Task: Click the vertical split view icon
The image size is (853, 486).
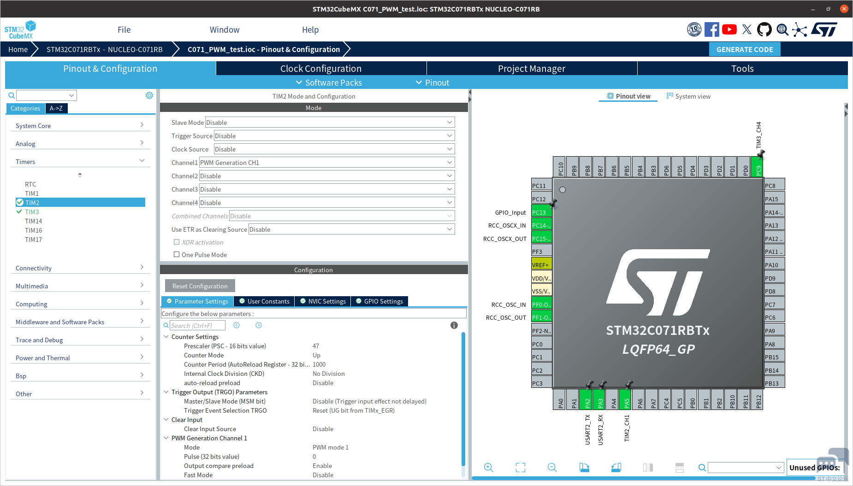Action: coord(648,468)
